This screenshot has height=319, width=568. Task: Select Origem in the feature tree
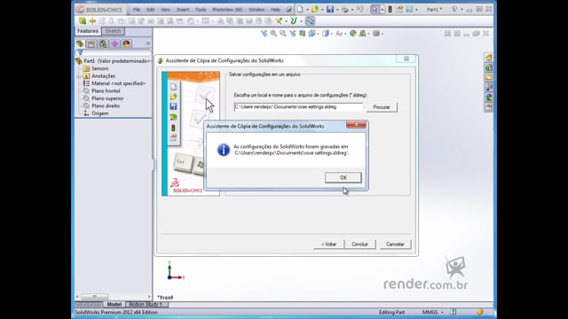pos(99,113)
